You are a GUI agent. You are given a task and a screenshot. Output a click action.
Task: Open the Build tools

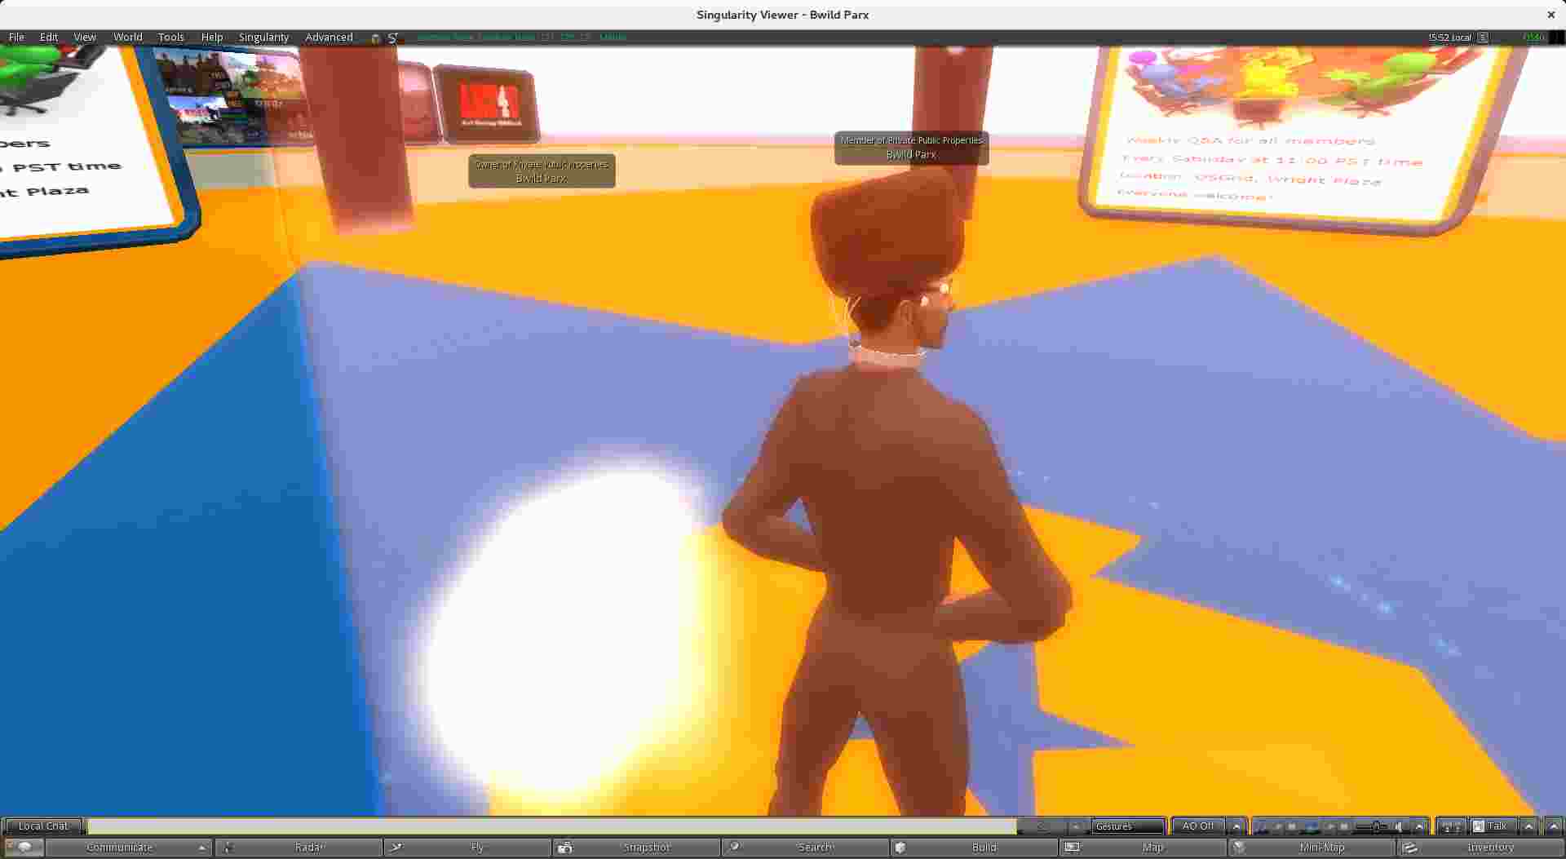[975, 848]
